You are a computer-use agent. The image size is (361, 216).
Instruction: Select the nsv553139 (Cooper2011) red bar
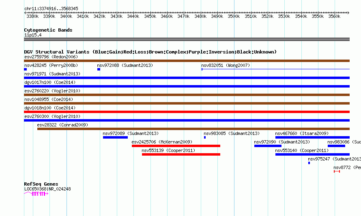(181, 154)
